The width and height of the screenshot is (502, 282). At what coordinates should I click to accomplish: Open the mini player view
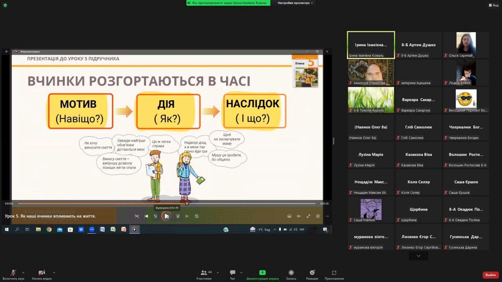[318, 216]
